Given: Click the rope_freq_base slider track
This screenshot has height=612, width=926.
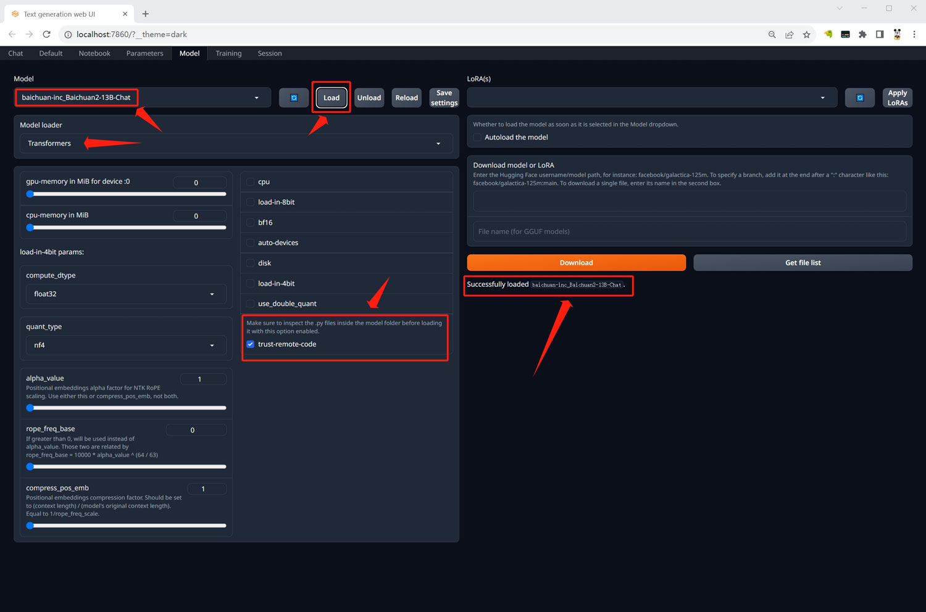Looking at the screenshot, I should 126,466.
